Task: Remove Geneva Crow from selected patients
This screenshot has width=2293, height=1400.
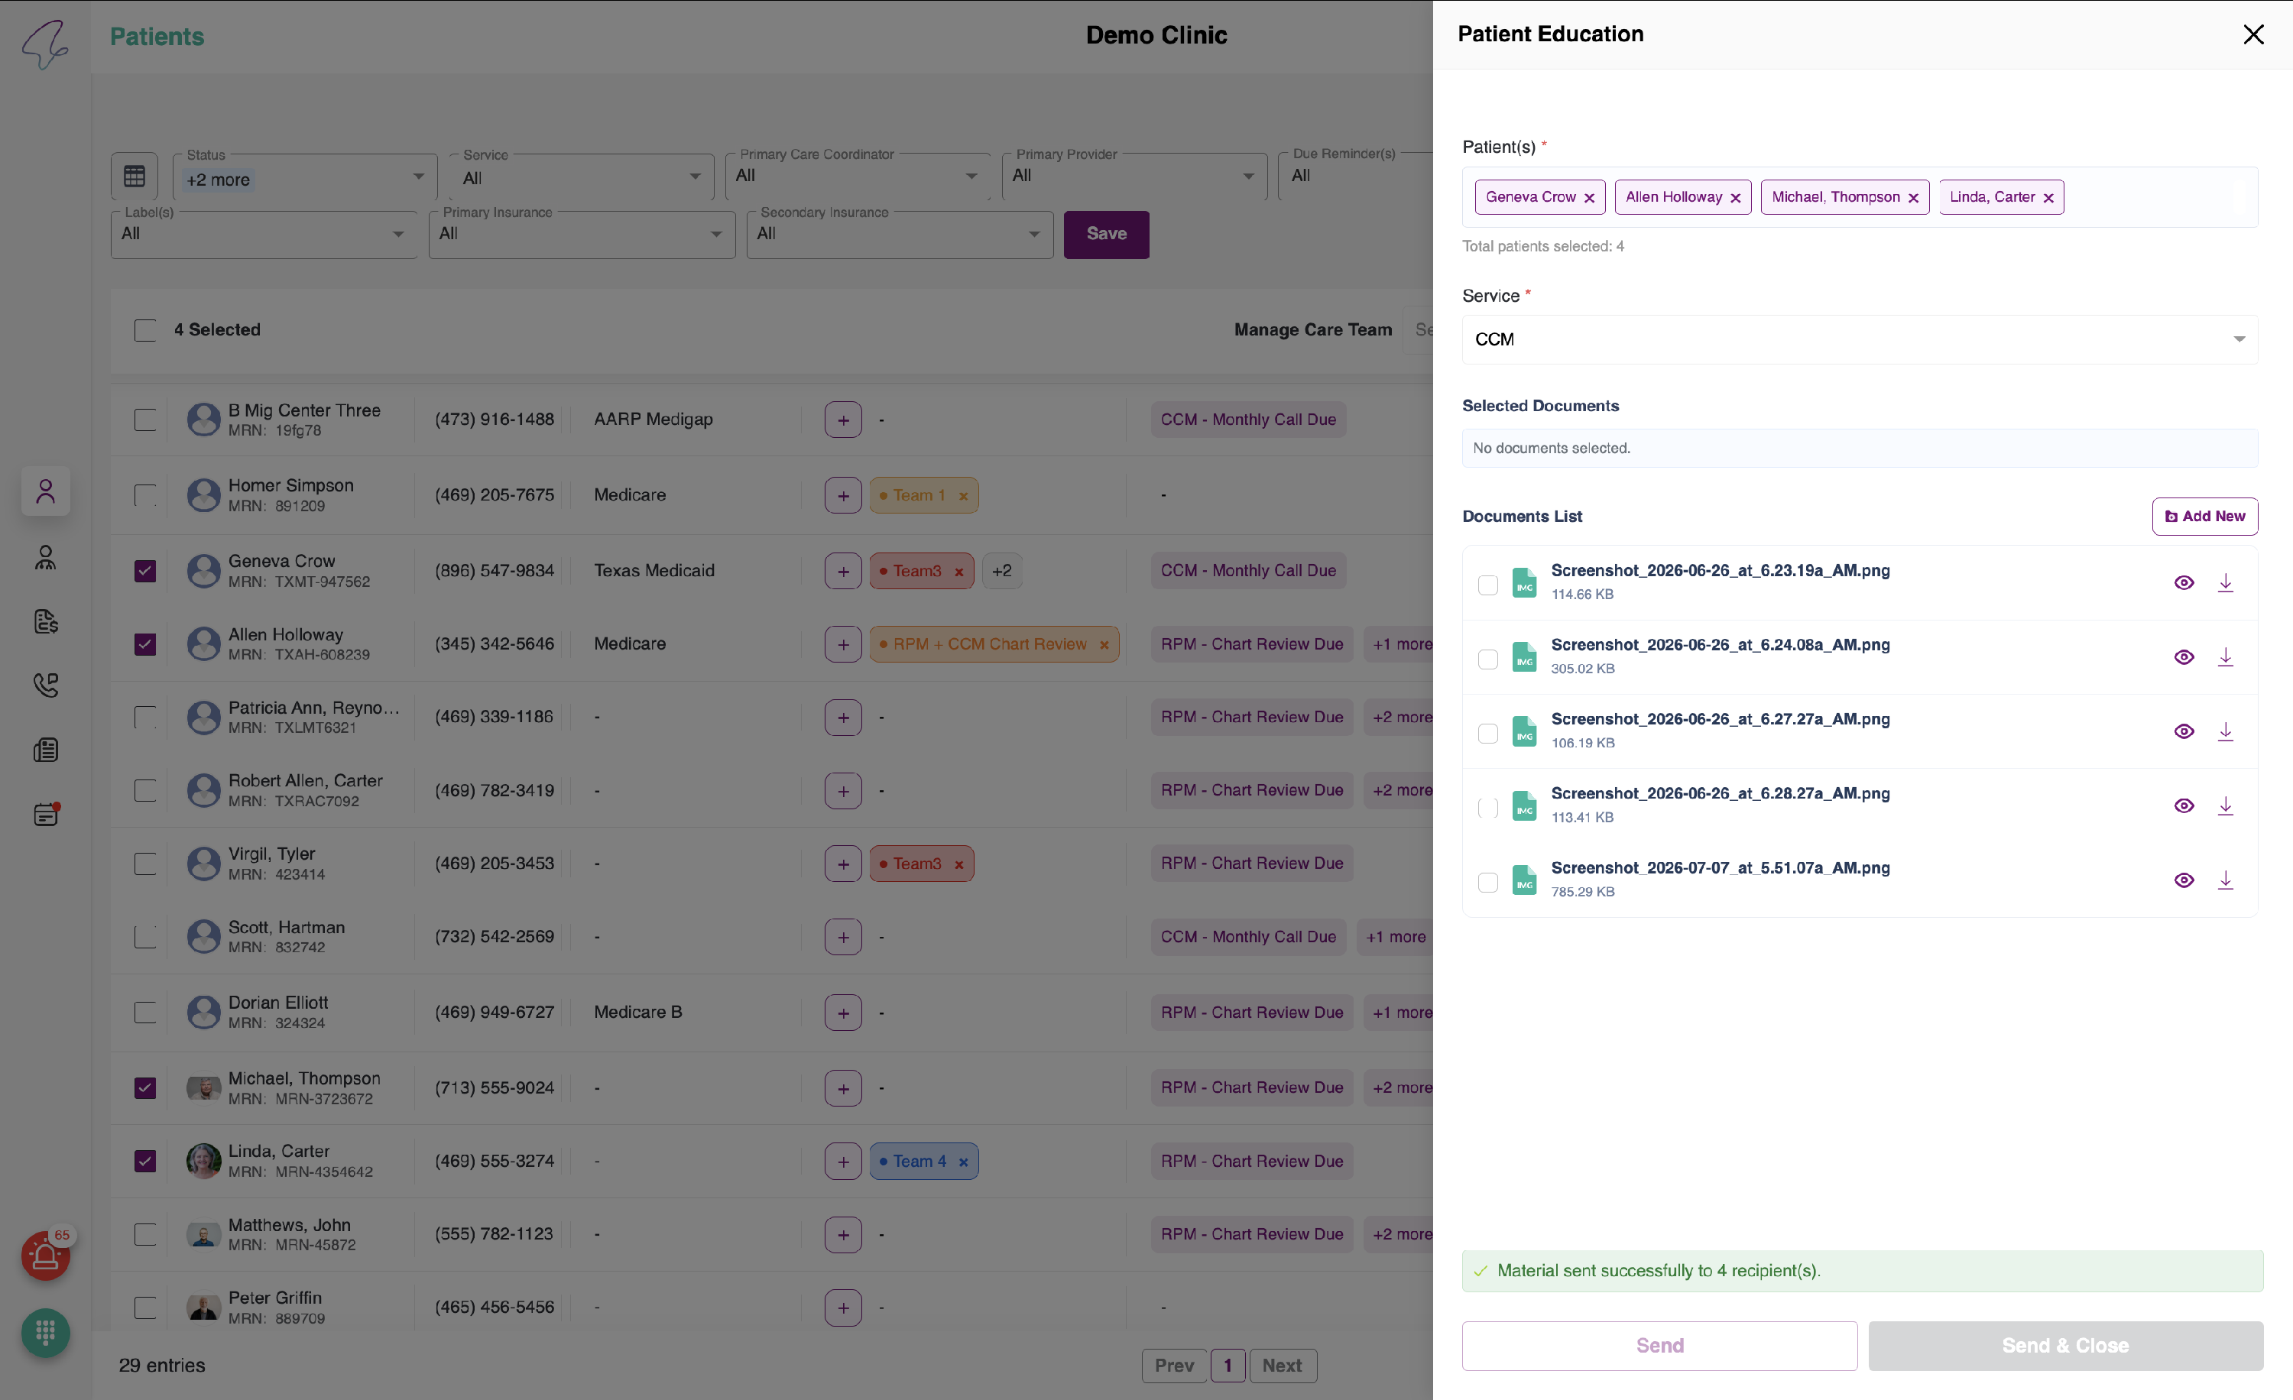Action: point(1588,198)
